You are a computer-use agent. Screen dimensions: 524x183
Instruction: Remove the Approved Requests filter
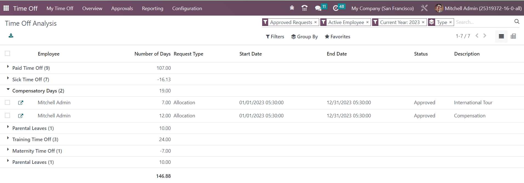tap(315, 22)
